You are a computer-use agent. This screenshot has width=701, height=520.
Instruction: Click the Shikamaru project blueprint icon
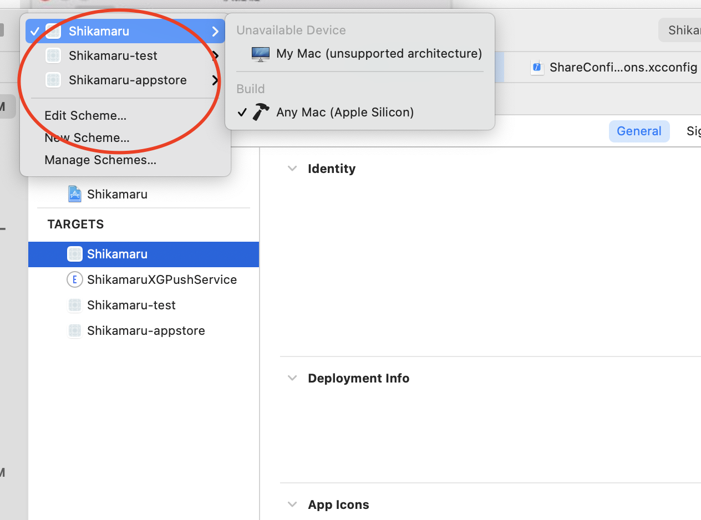click(74, 194)
